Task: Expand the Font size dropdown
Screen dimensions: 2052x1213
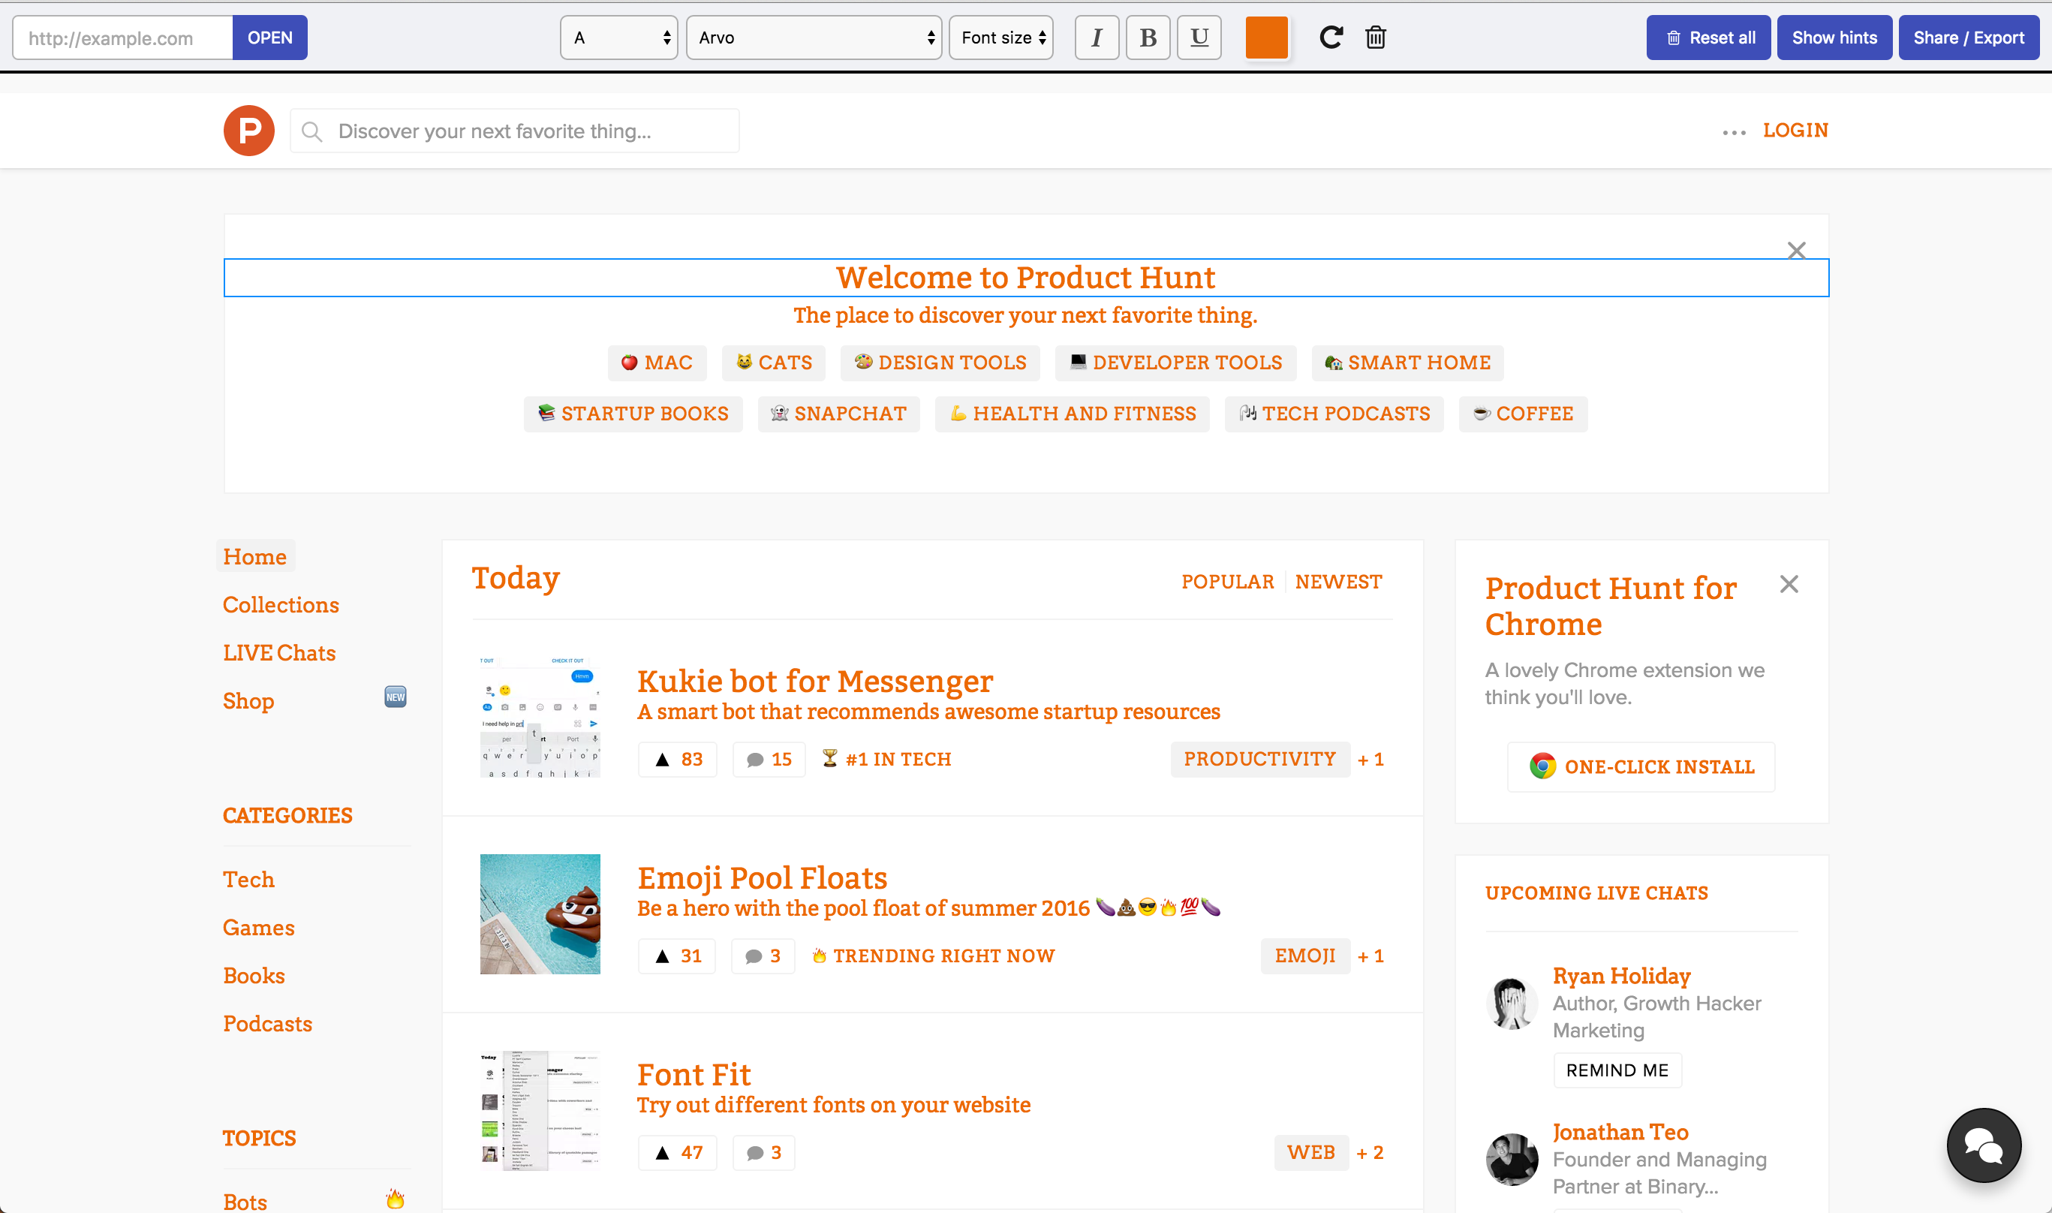Action: pyautogui.click(x=1000, y=38)
